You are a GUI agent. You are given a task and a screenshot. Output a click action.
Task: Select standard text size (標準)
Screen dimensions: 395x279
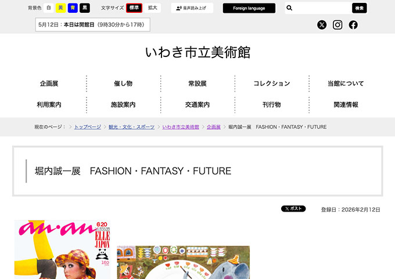click(134, 8)
